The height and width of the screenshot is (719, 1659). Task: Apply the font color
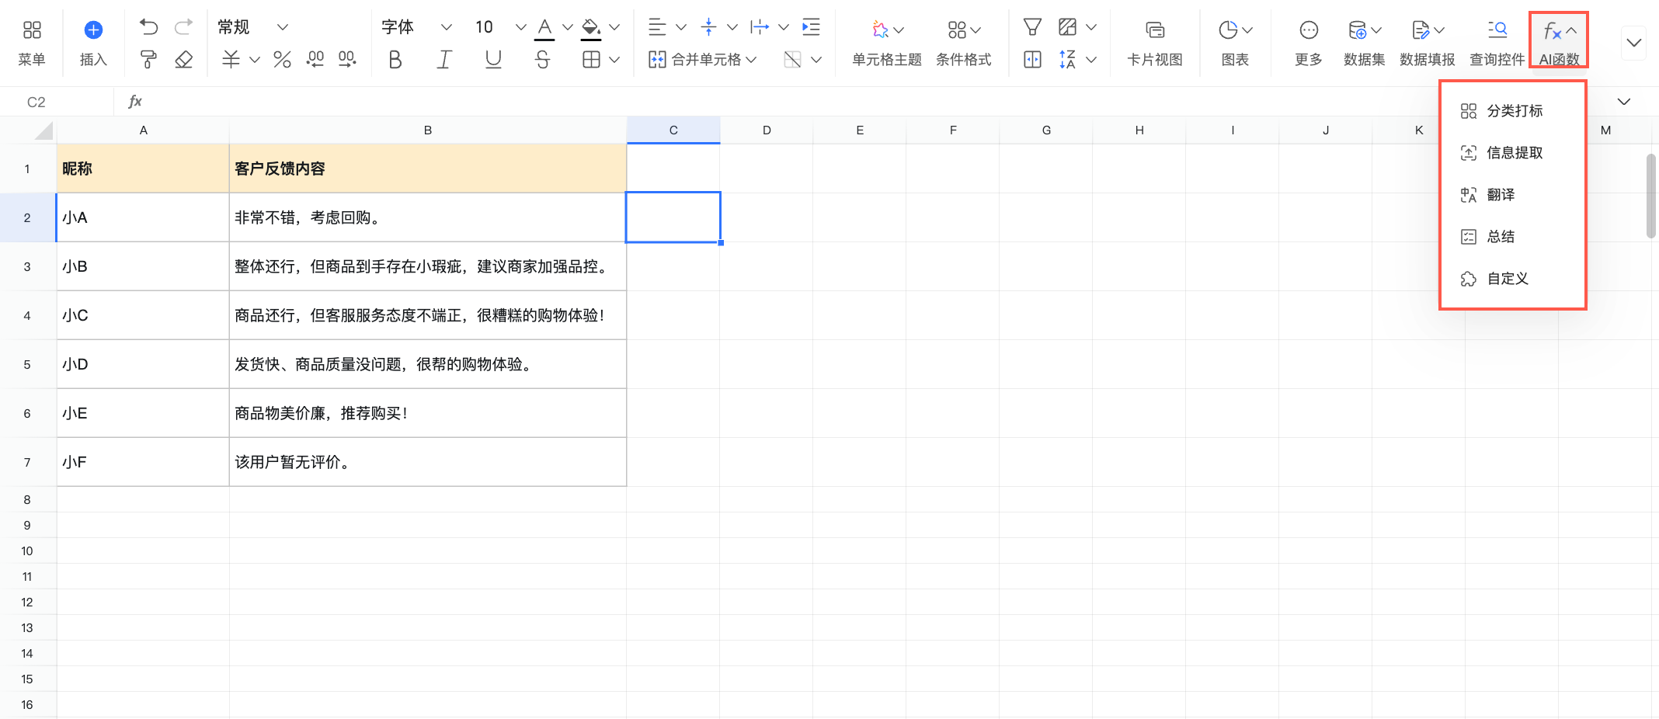[544, 28]
